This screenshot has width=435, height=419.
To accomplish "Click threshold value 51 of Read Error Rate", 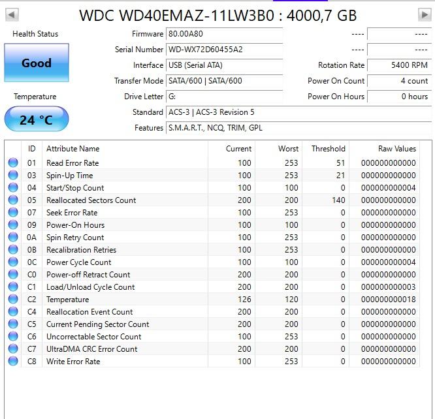I will pyautogui.click(x=341, y=163).
